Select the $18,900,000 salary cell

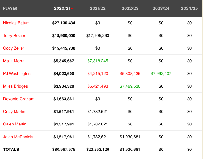[x=64, y=36]
